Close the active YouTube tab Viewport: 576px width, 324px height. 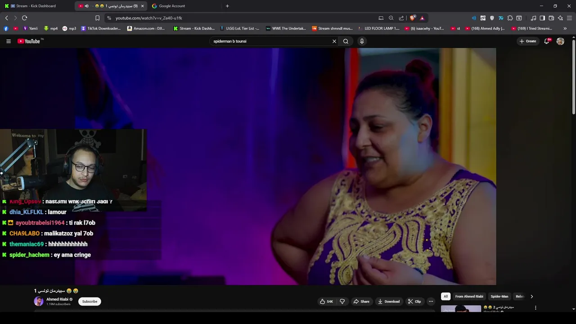pyautogui.click(x=142, y=6)
